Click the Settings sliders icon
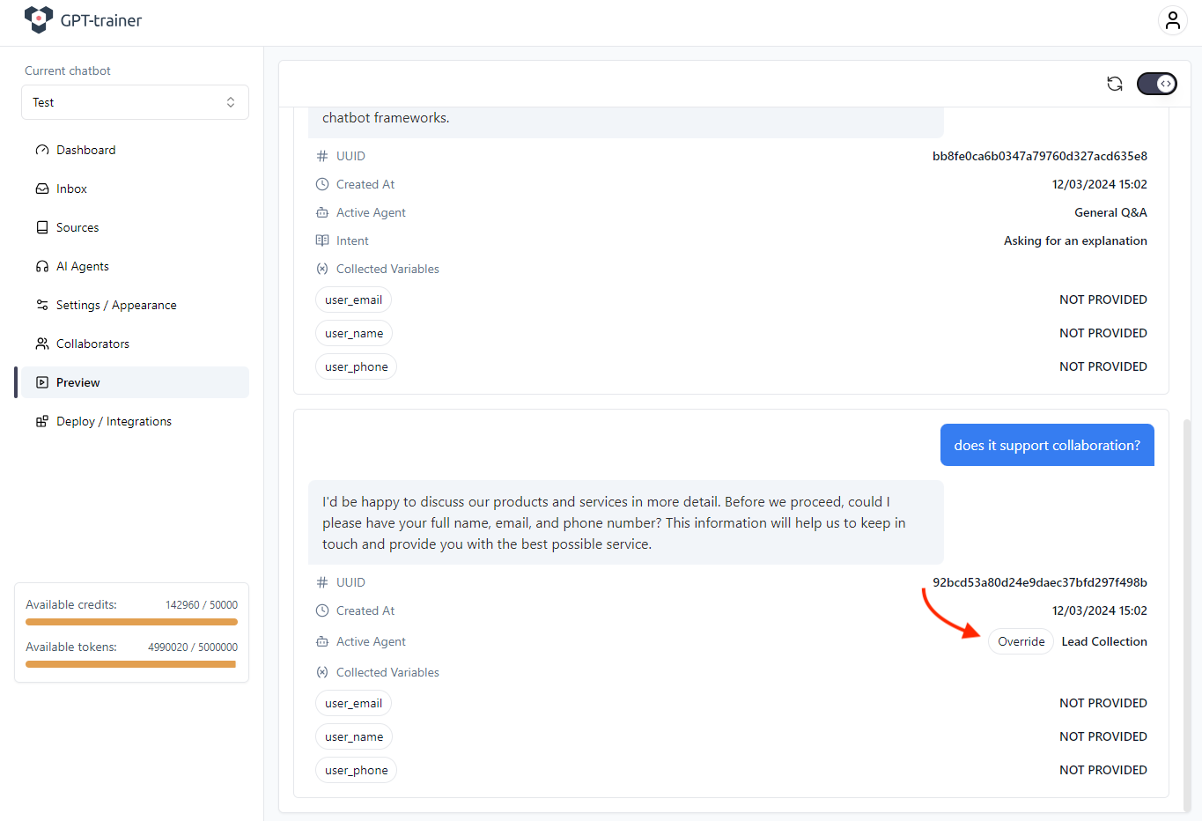This screenshot has height=821, width=1202. pos(42,305)
